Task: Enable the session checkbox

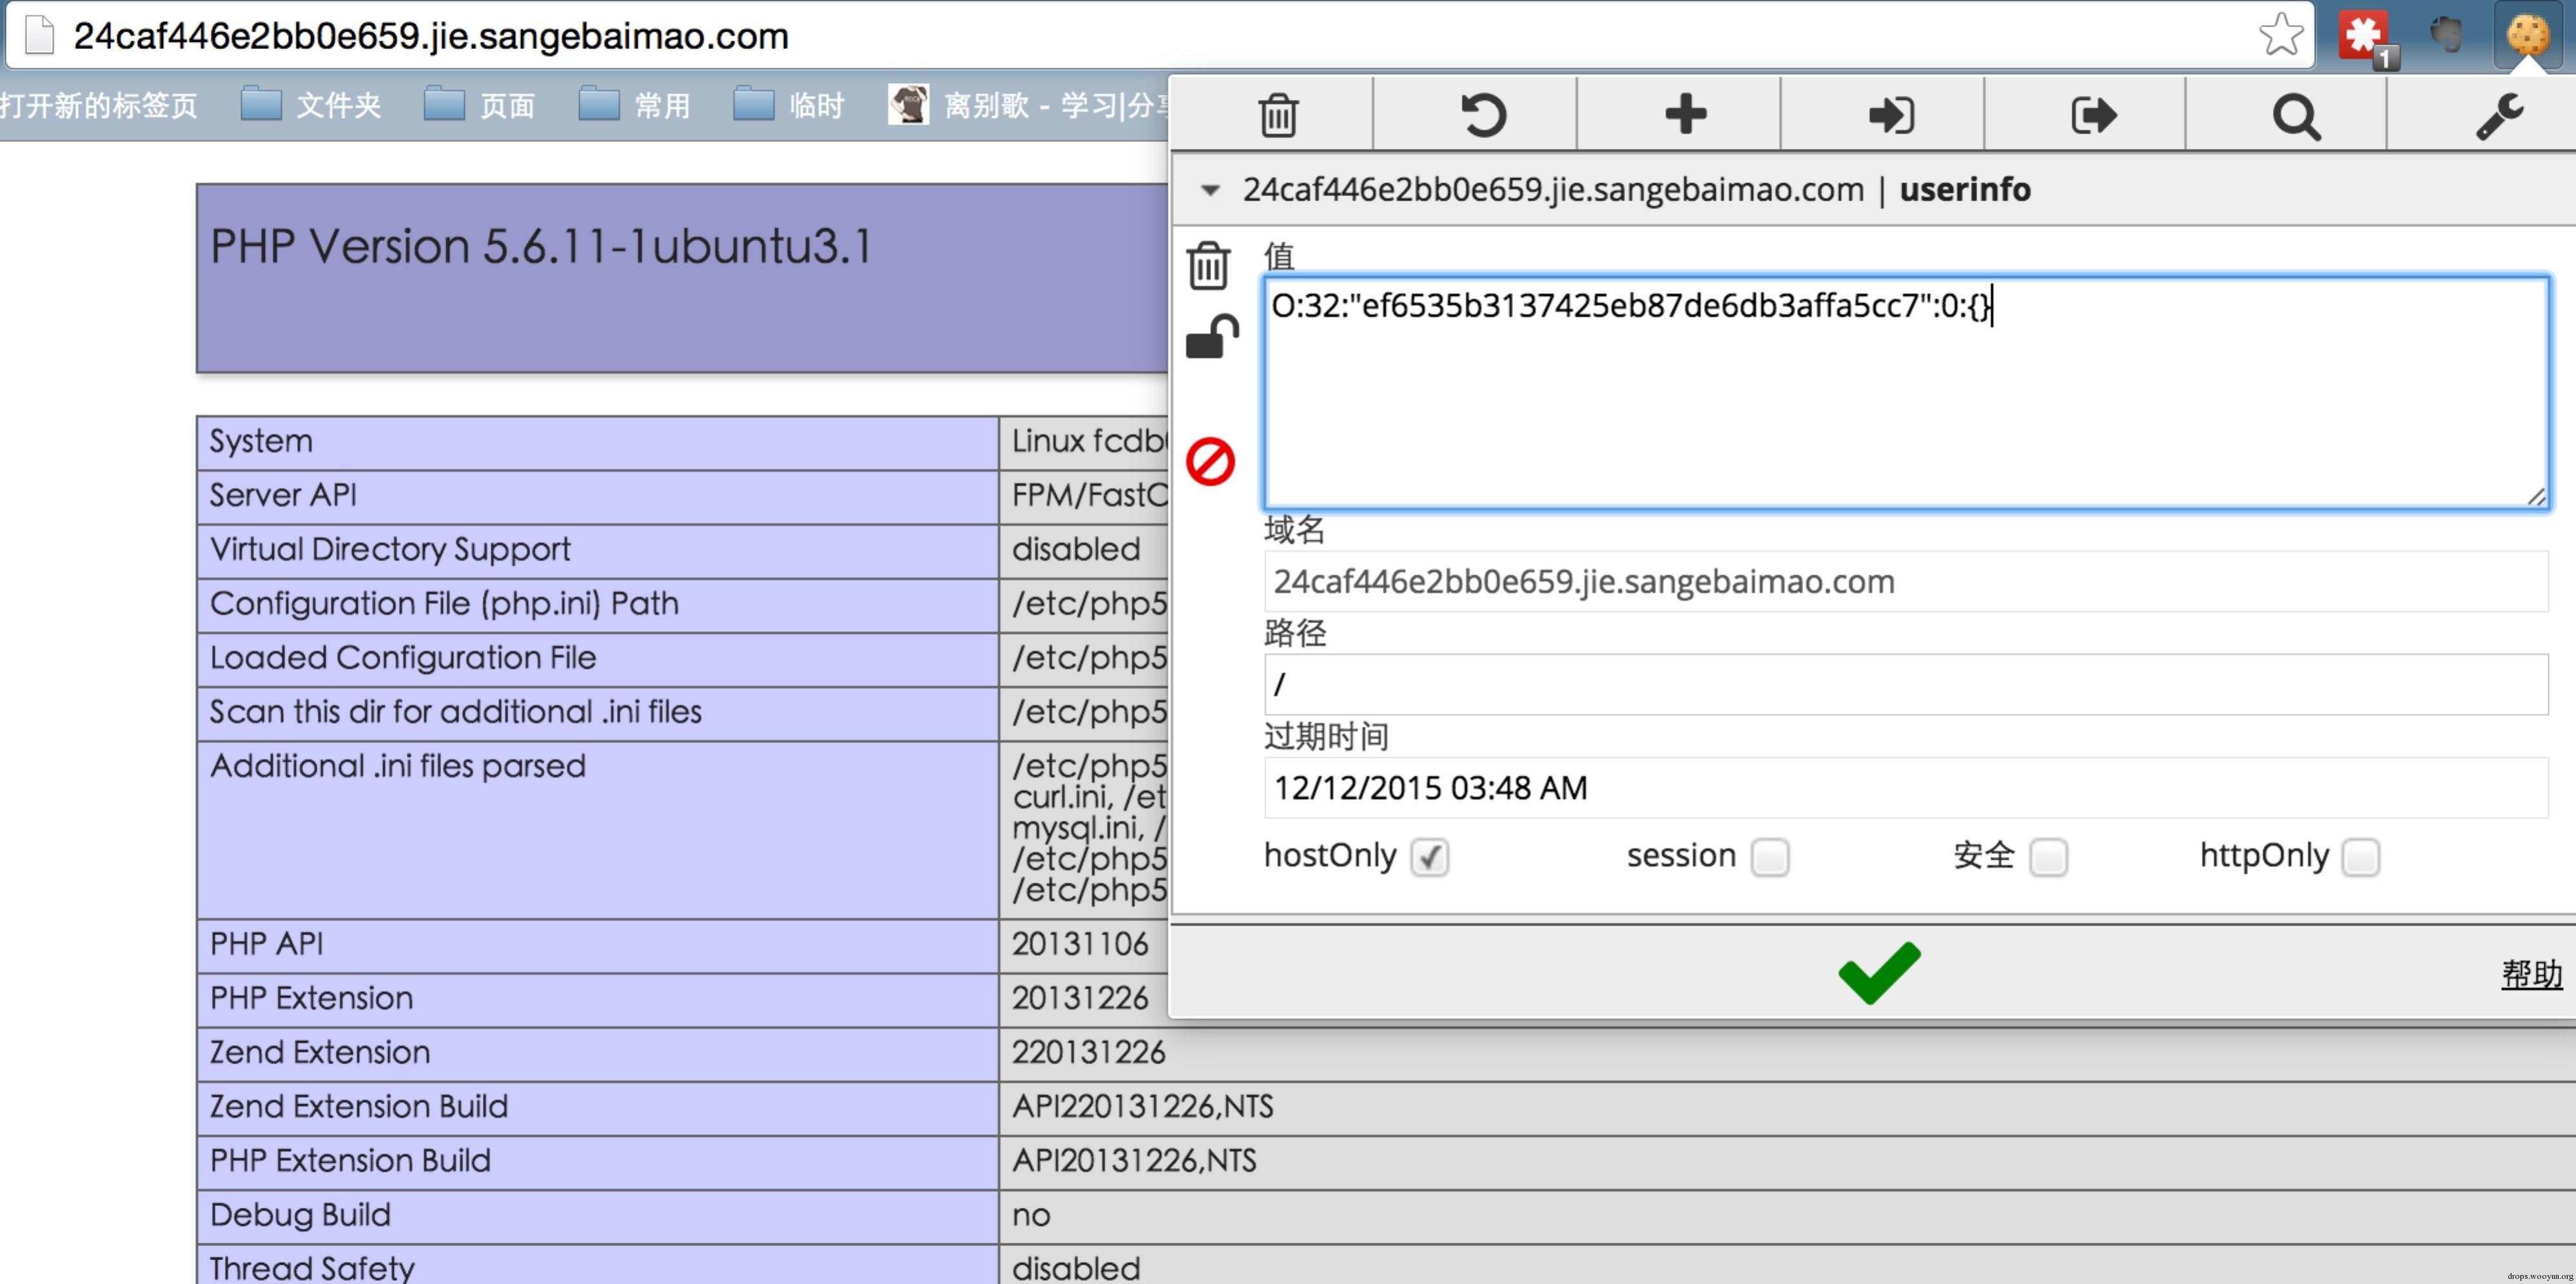Action: click(1769, 857)
